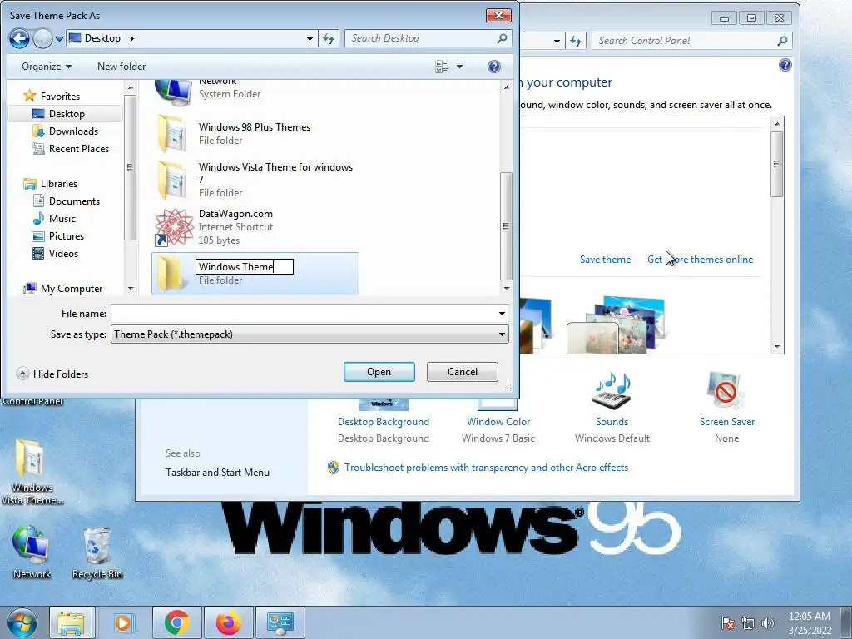
Task: Open the recent locations arrow beside Forward
Action: click(59, 39)
